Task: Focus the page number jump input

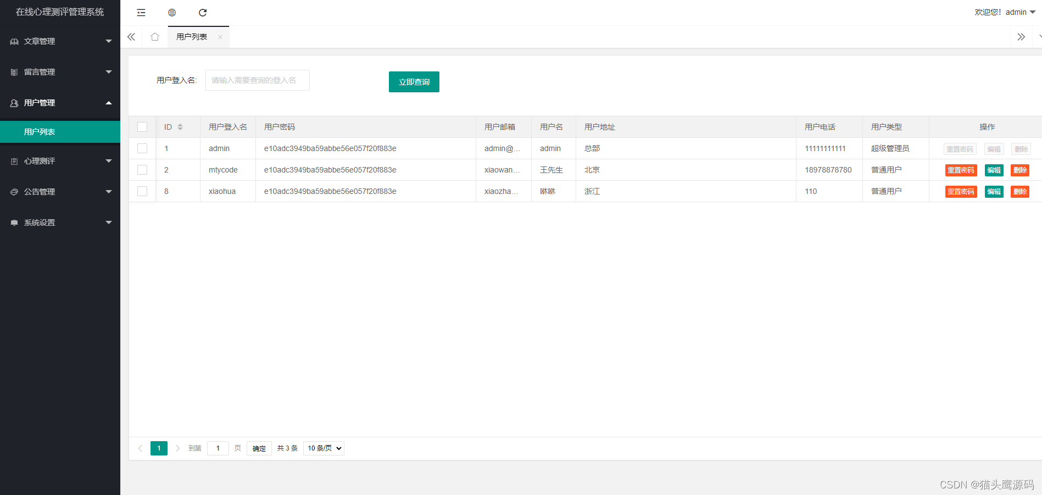Action: (x=218, y=448)
